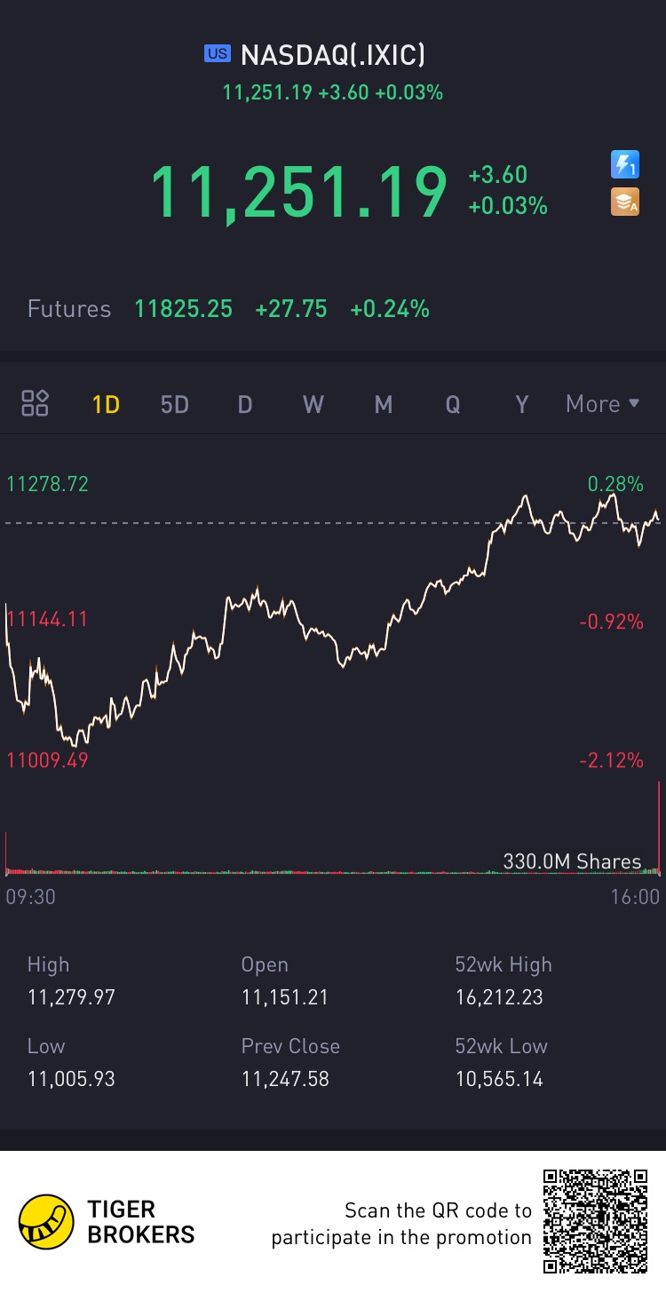Screen dimensions: 666x1293
Task: Click the US market flag badge
Action: point(218,54)
